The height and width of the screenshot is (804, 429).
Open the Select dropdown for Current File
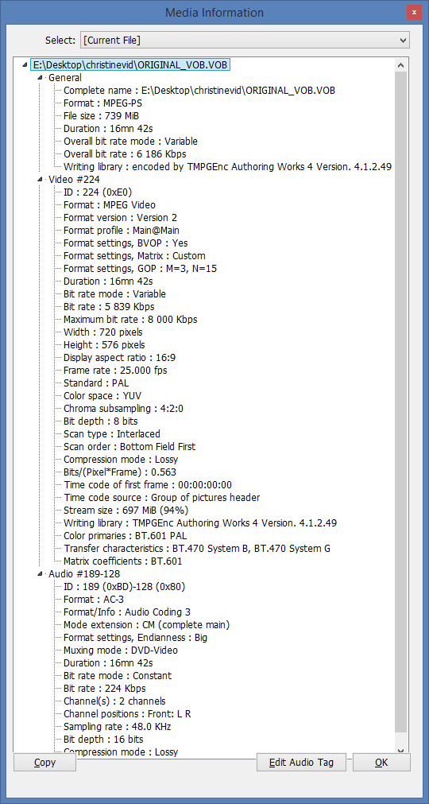pos(244,40)
